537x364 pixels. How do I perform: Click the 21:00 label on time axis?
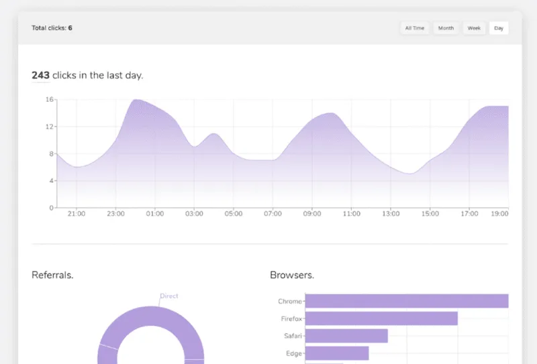[77, 214]
